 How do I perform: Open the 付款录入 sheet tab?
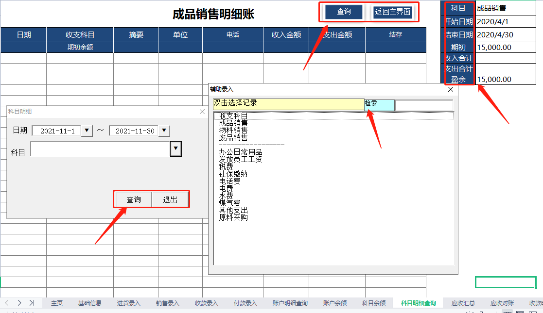point(245,303)
